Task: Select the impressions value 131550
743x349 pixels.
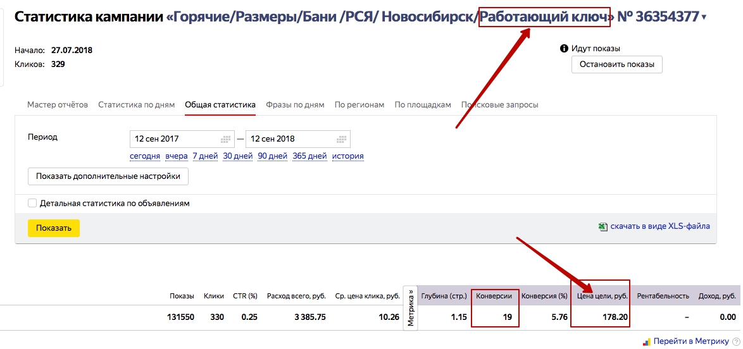Action: (180, 317)
